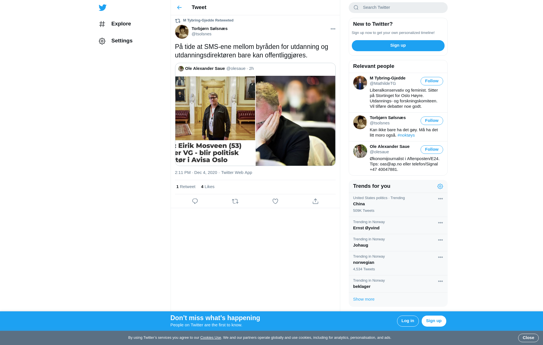Open the 2:11 PM Dec 4, 2020 timestamp
543x345 pixels.
(196, 172)
